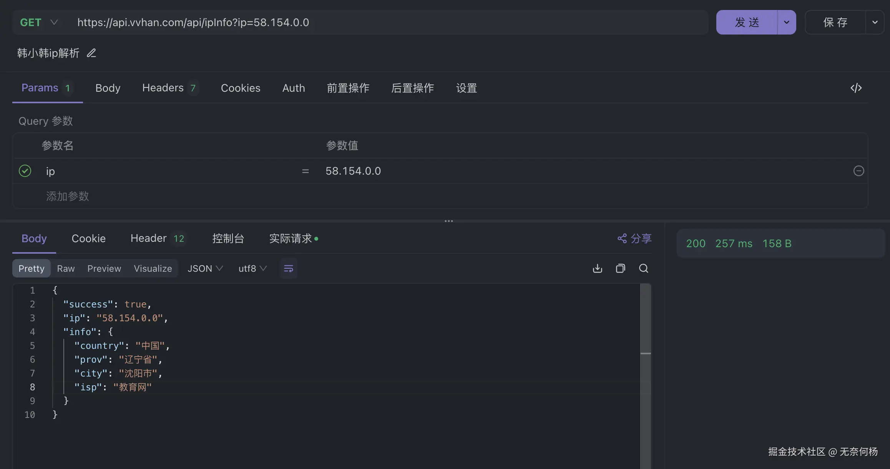Uncheck the ip parameter checkbox

point(25,171)
